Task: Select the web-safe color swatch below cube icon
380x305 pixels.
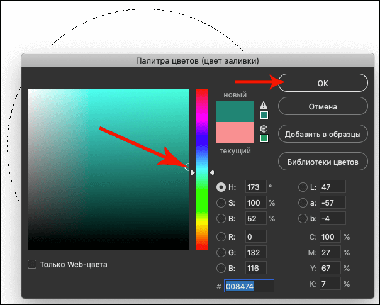Action: click(x=264, y=138)
